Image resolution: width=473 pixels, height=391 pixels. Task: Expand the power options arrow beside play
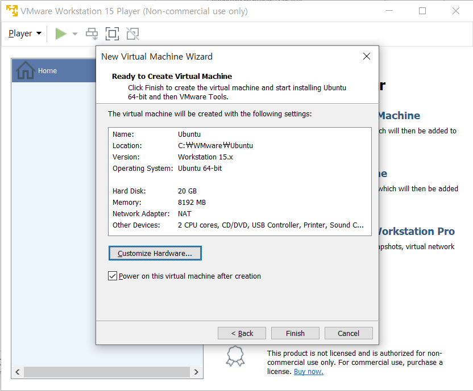point(75,33)
